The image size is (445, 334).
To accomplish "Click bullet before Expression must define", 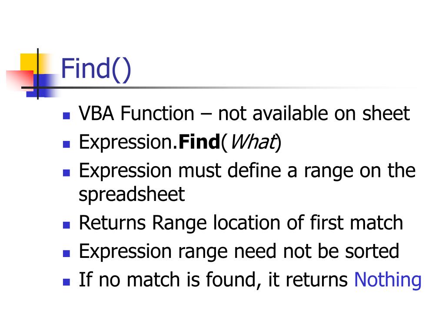I will click(x=66, y=173).
